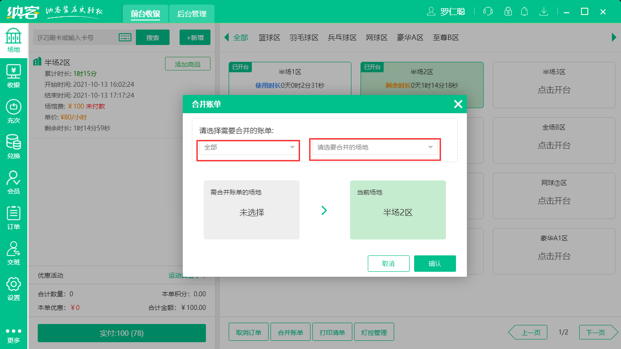Select the 羽毛球区 category tab
Viewport: 621px width, 349px height.
pyautogui.click(x=305, y=37)
